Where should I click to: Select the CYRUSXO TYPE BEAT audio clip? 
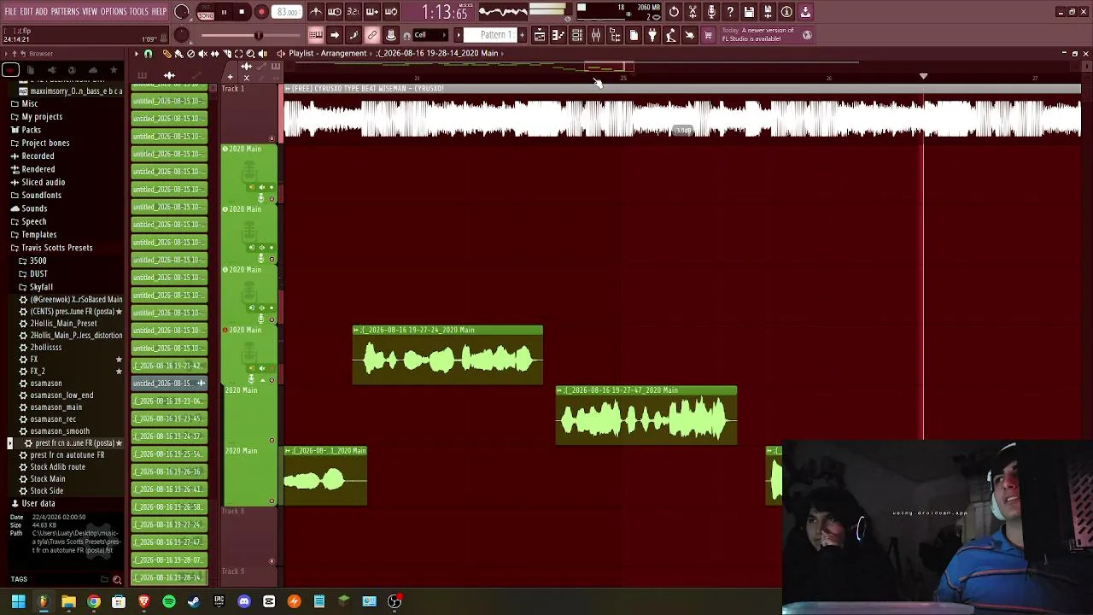point(682,113)
